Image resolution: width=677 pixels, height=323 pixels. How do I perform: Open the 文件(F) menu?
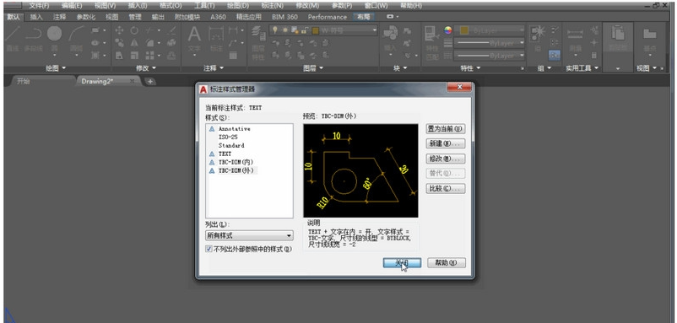pos(39,6)
